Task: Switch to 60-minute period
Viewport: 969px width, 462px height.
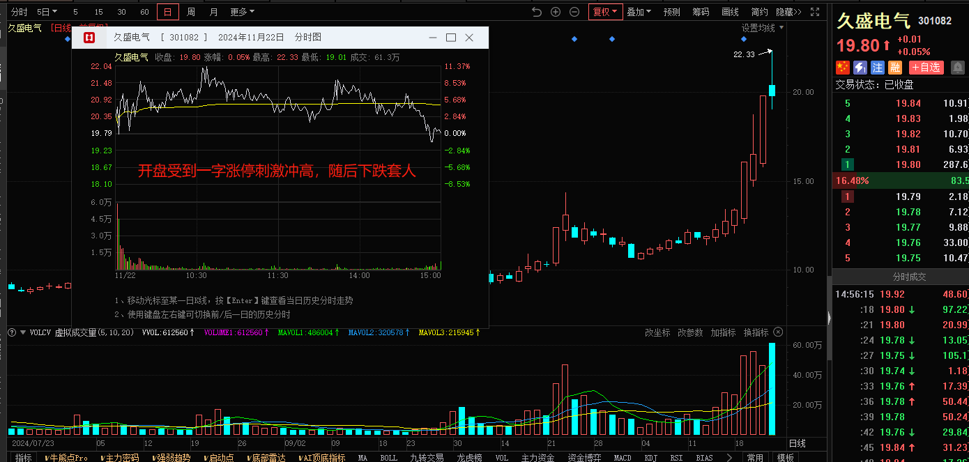Action: click(x=144, y=12)
